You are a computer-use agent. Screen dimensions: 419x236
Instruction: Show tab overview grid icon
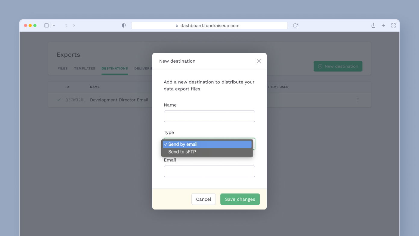[x=393, y=26]
